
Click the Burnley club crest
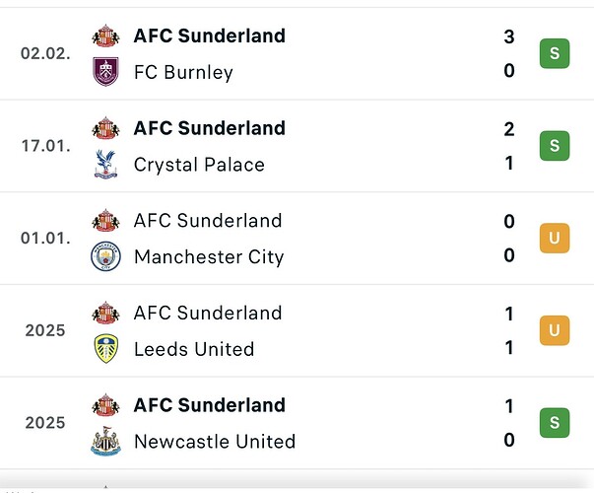click(105, 72)
